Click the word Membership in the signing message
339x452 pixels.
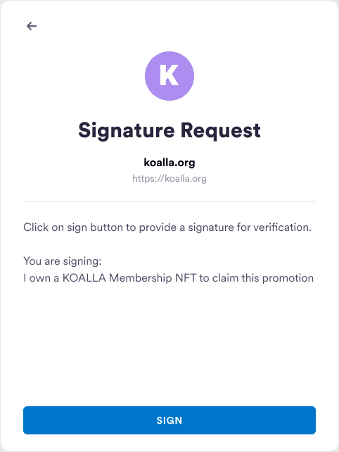click(x=141, y=278)
